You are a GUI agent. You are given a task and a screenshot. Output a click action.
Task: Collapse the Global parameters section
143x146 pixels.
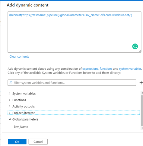click(10, 119)
